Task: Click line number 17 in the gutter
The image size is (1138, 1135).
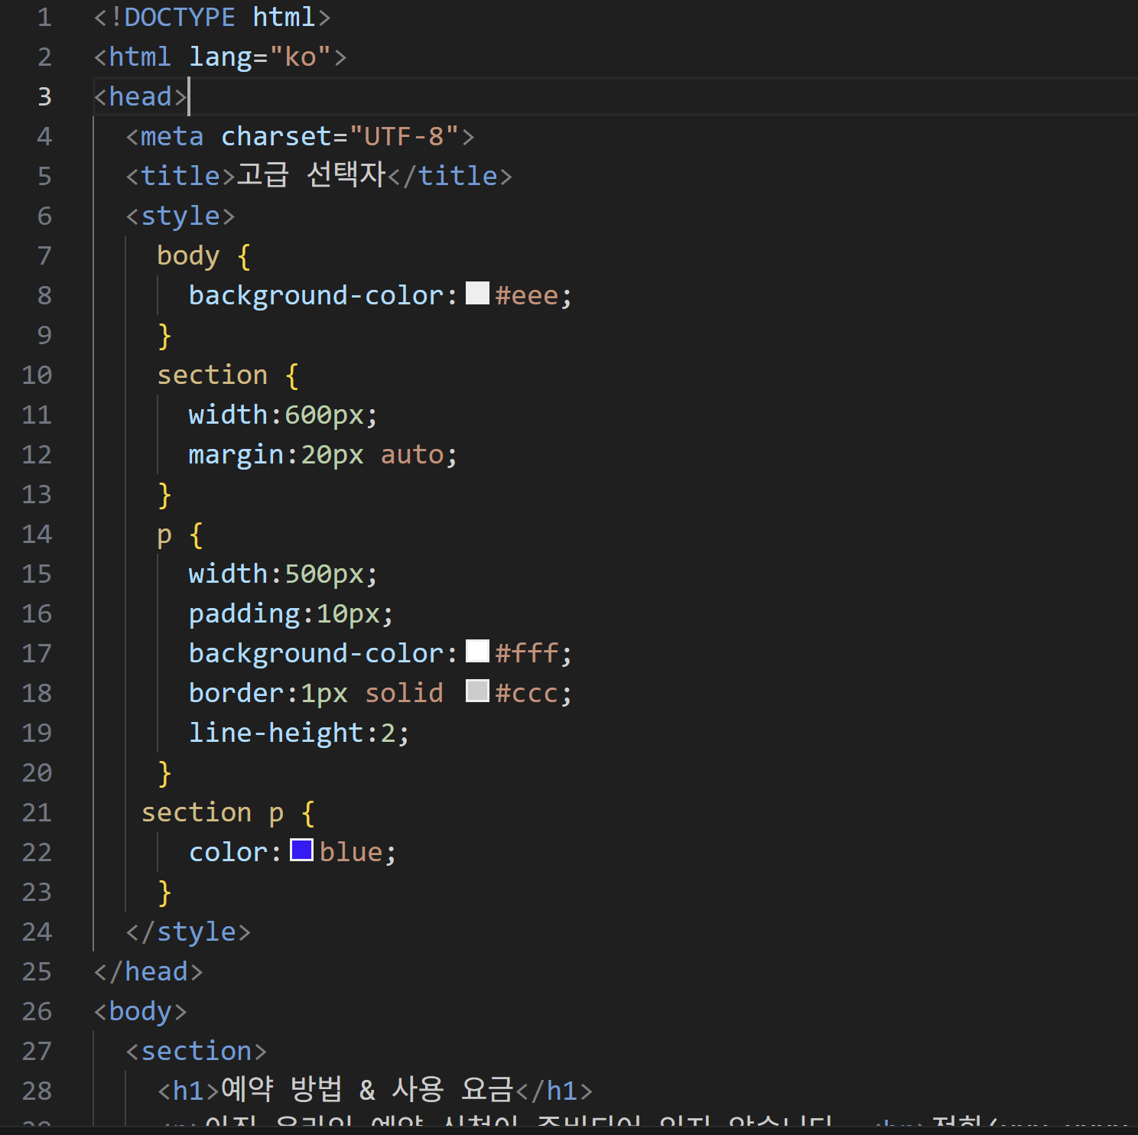Action: coord(37,653)
